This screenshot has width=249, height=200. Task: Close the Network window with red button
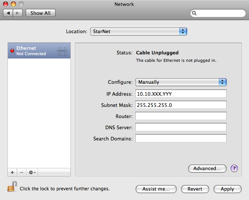[x=6, y=4]
